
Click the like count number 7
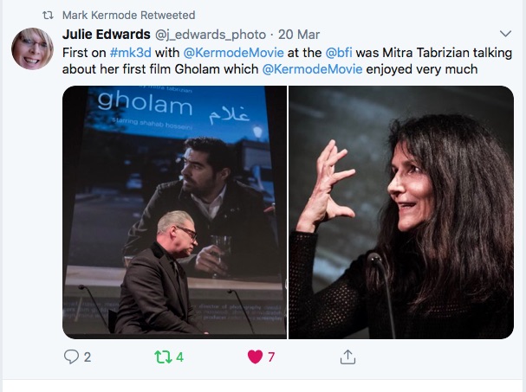click(271, 357)
